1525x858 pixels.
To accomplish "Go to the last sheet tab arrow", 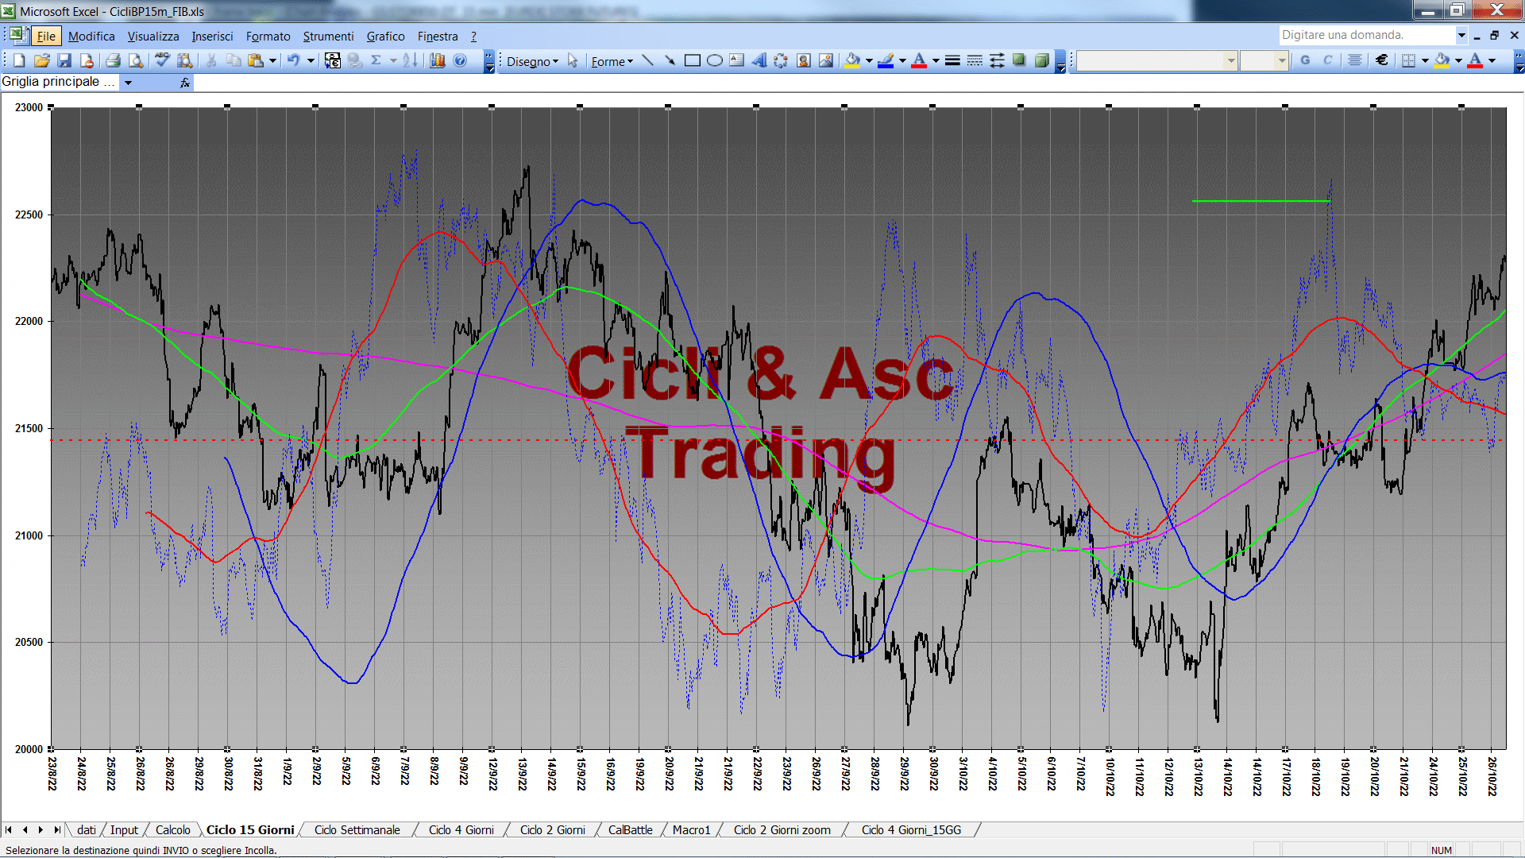I will click(56, 829).
